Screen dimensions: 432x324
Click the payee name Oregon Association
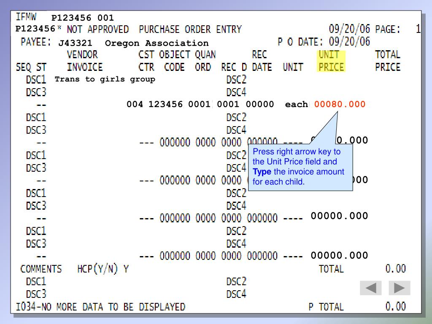click(x=157, y=43)
